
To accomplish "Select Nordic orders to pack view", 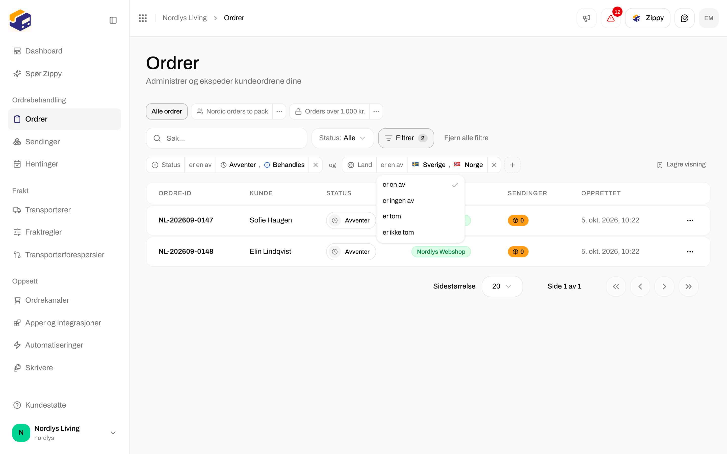I will tap(232, 111).
